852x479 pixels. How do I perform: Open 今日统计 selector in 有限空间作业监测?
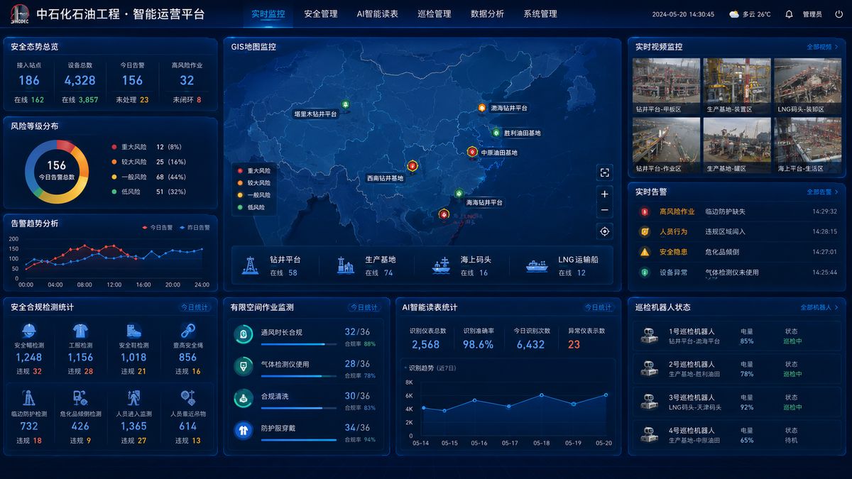[x=364, y=307]
